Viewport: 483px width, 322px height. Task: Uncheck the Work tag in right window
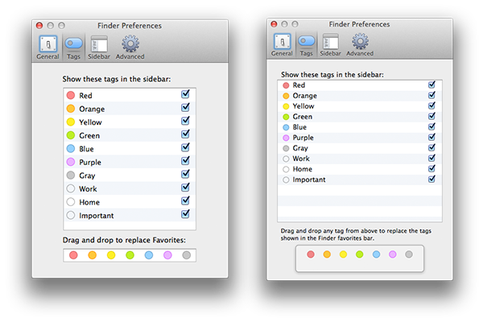click(x=431, y=158)
